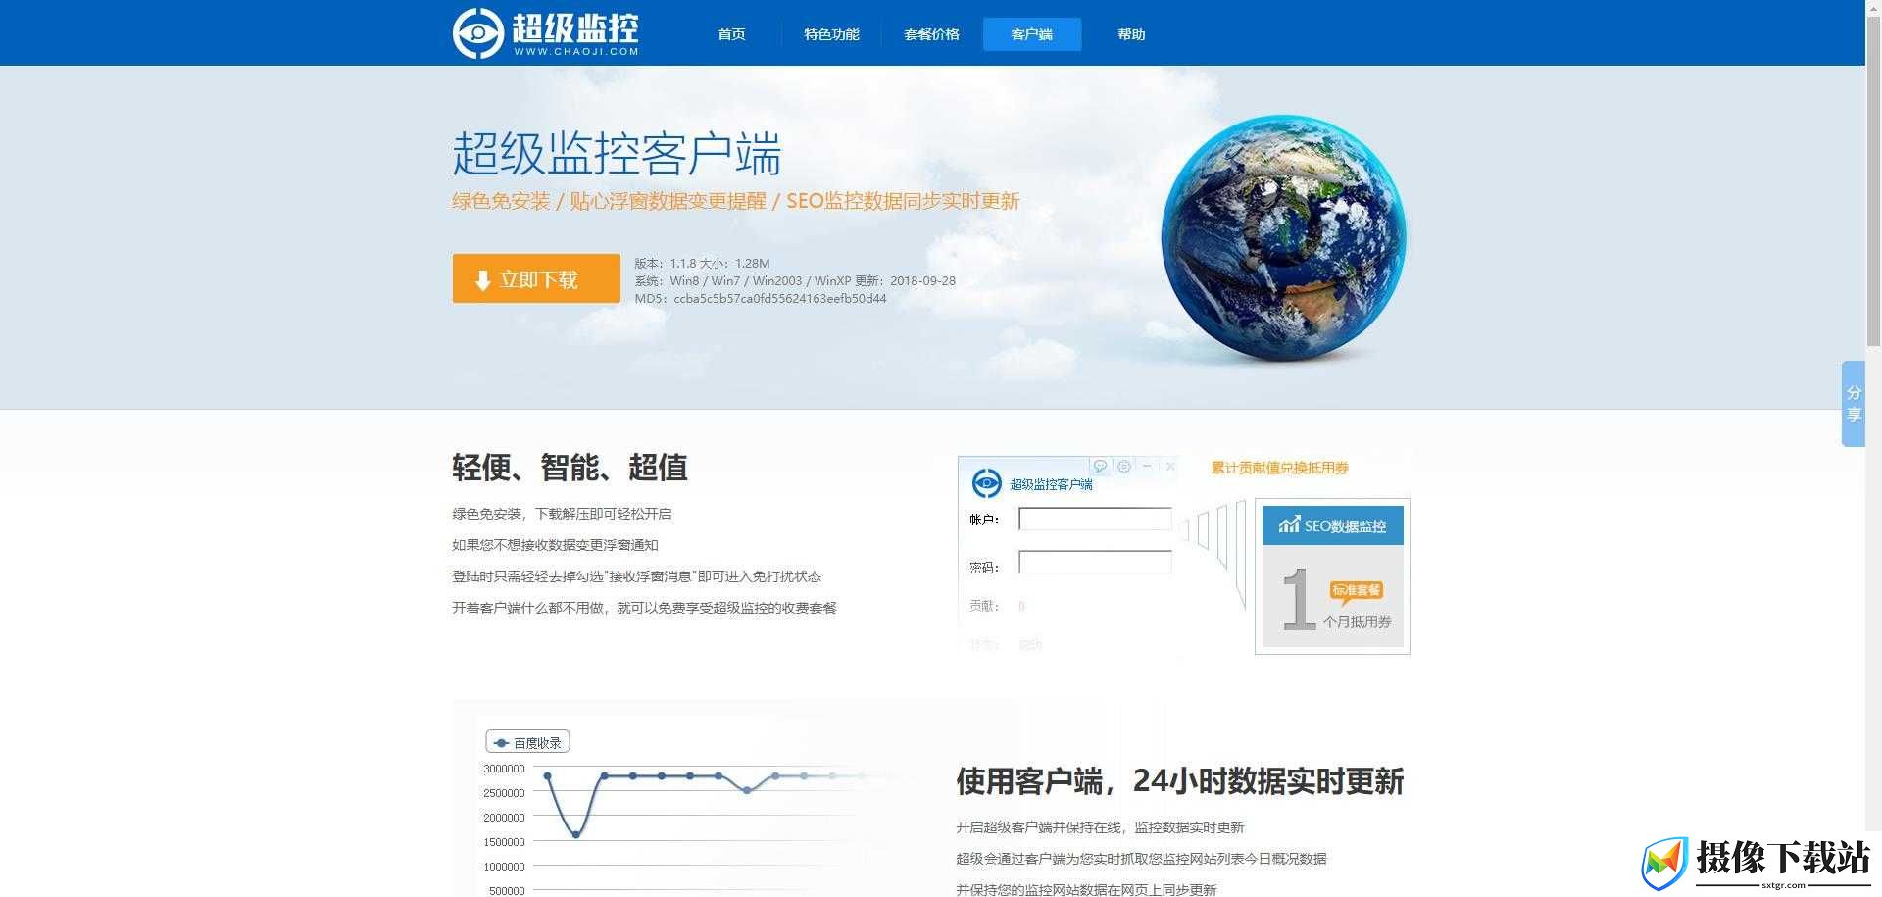Click the 标准套餐 orange badge
Viewport: 1882px width, 897px height.
pyautogui.click(x=1357, y=591)
